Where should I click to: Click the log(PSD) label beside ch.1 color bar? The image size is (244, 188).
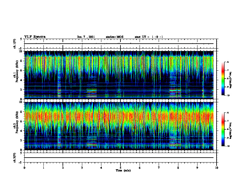click(x=231, y=80)
